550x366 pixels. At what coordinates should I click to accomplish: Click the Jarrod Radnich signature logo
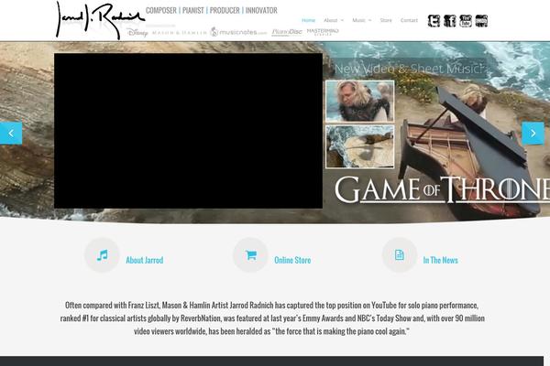click(x=100, y=20)
